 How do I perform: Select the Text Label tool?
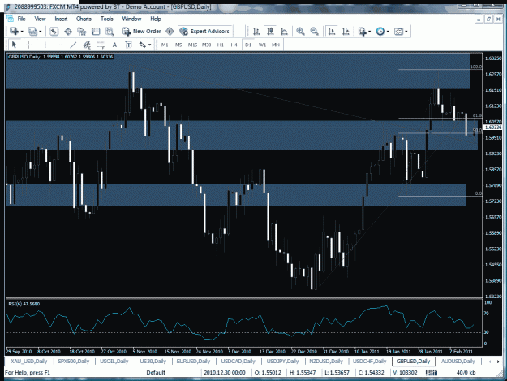[x=128, y=45]
